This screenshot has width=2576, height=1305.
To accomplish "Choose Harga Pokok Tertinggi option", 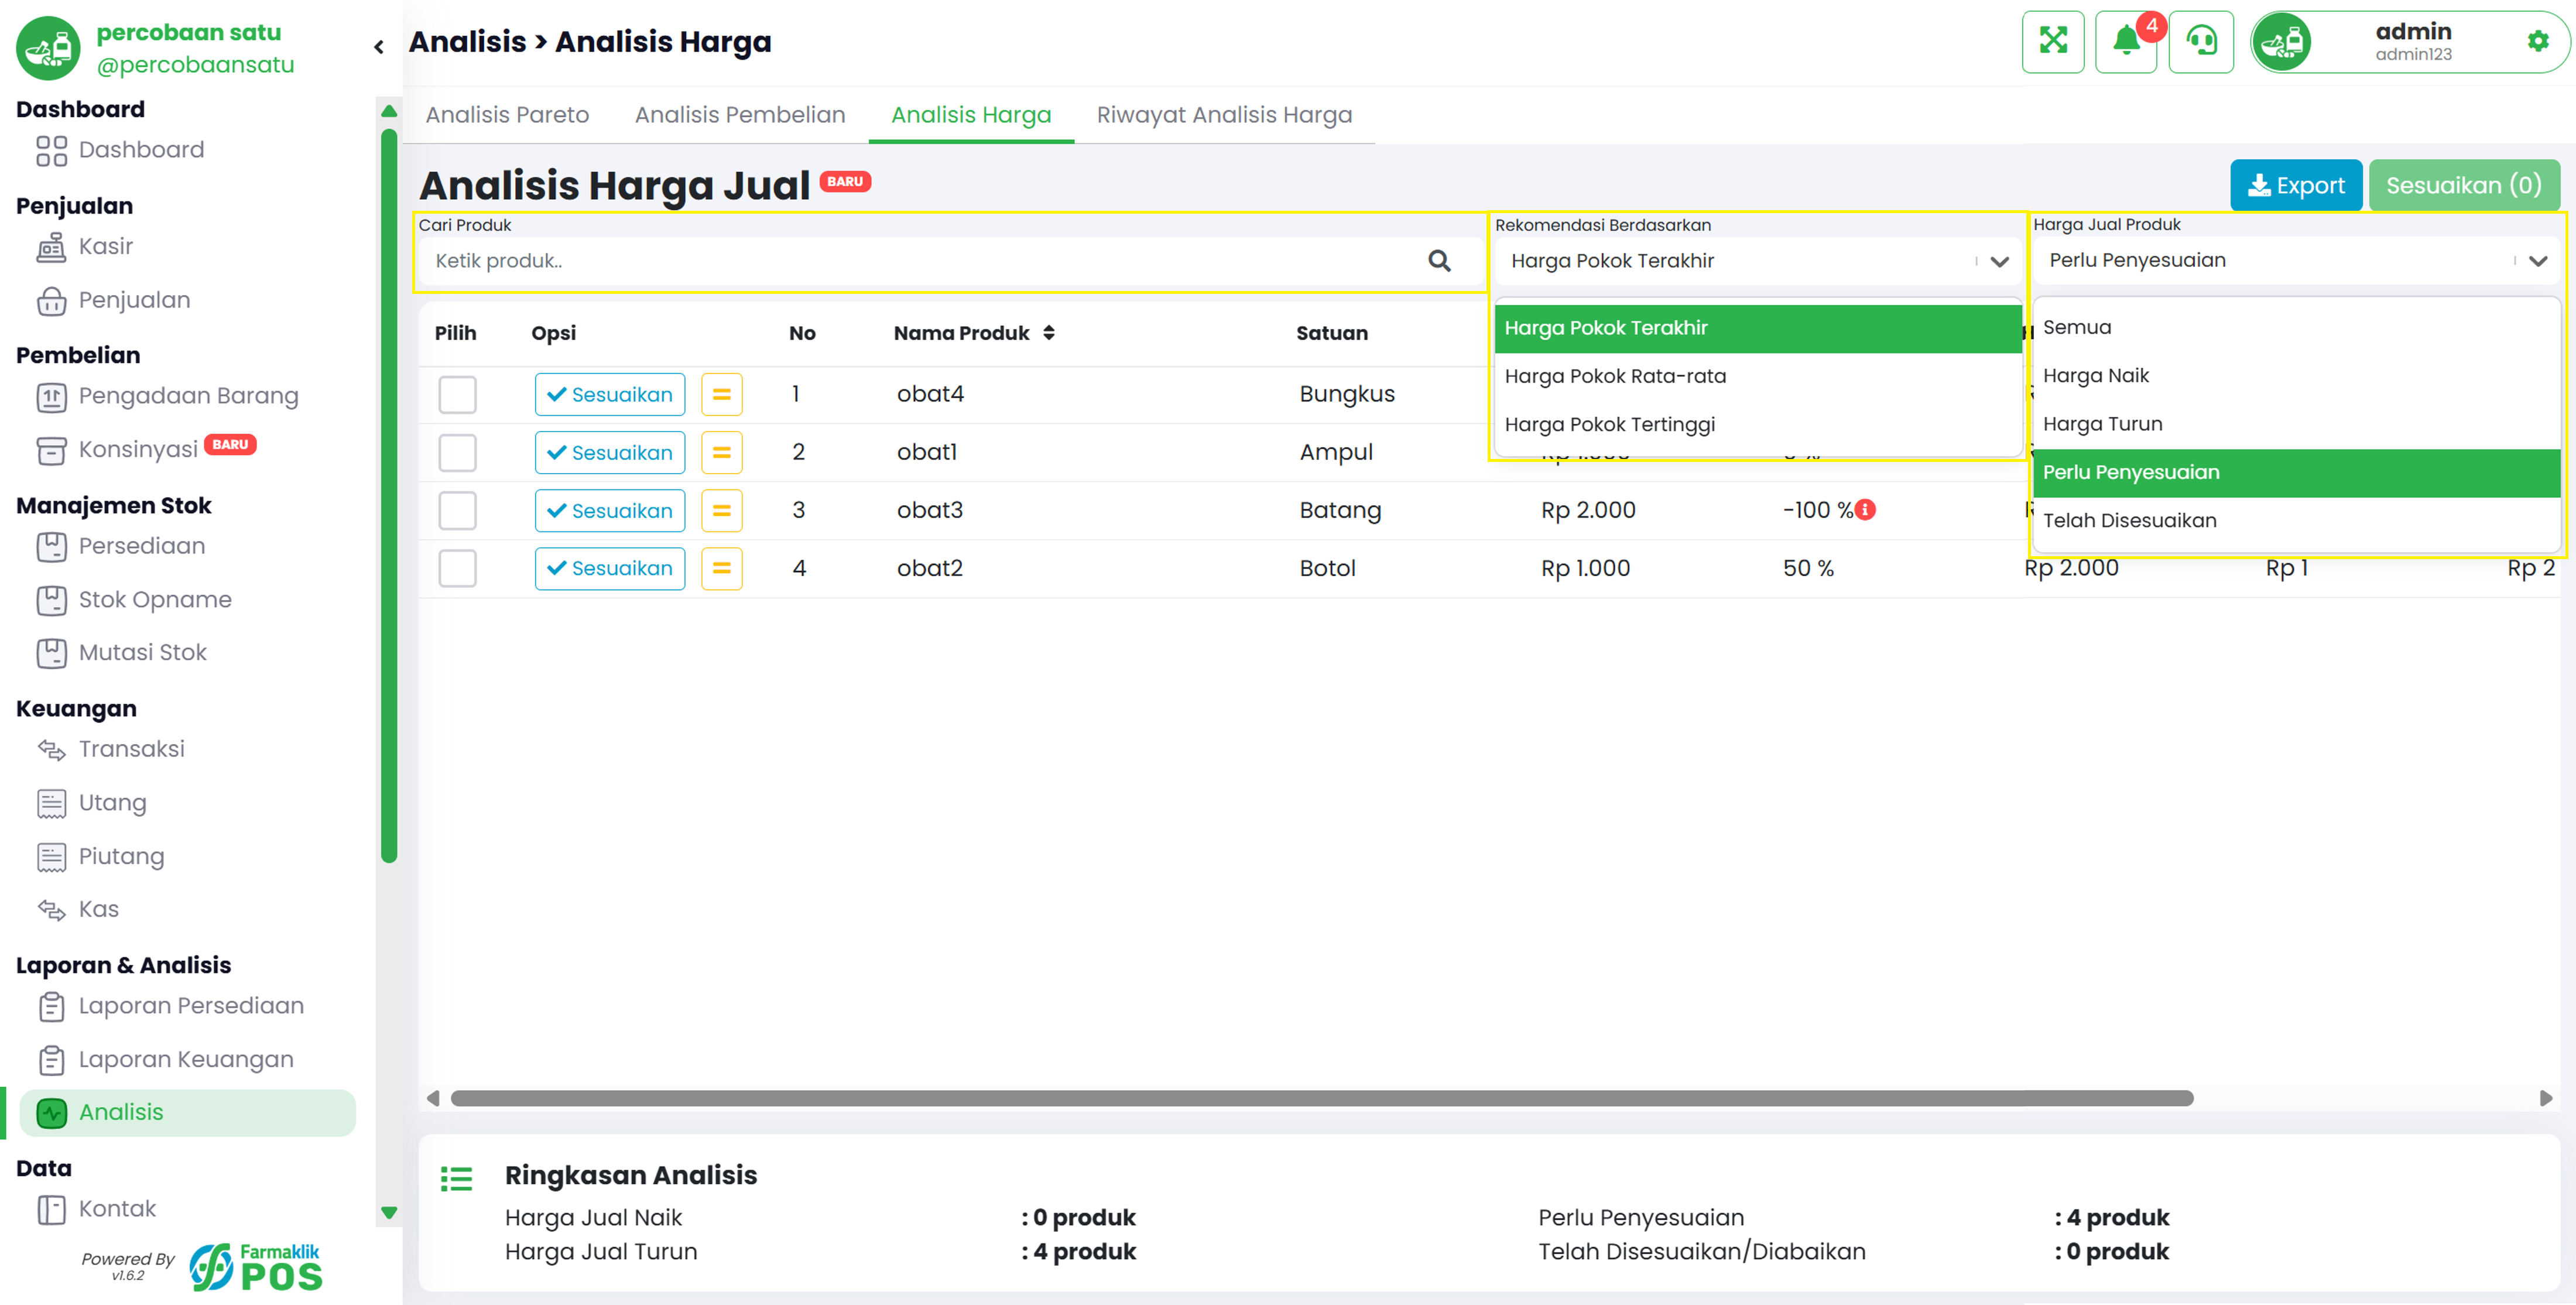I will coord(1757,425).
